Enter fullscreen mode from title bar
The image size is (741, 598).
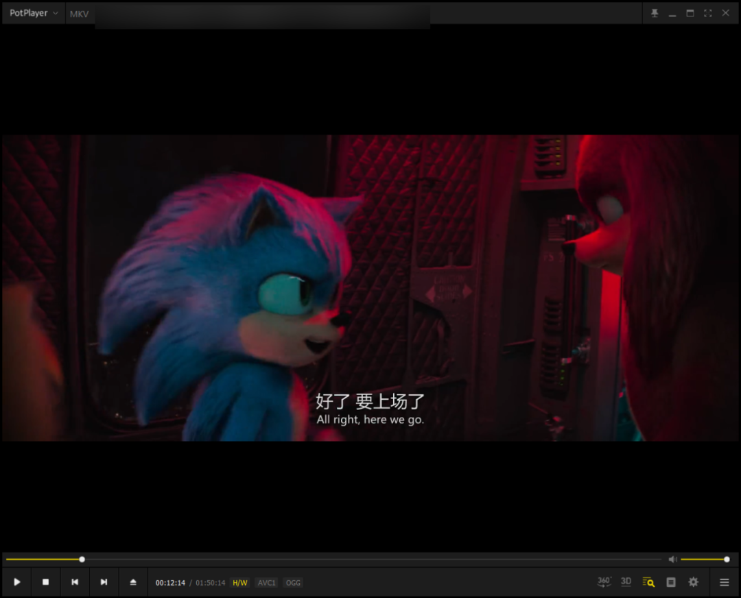707,13
